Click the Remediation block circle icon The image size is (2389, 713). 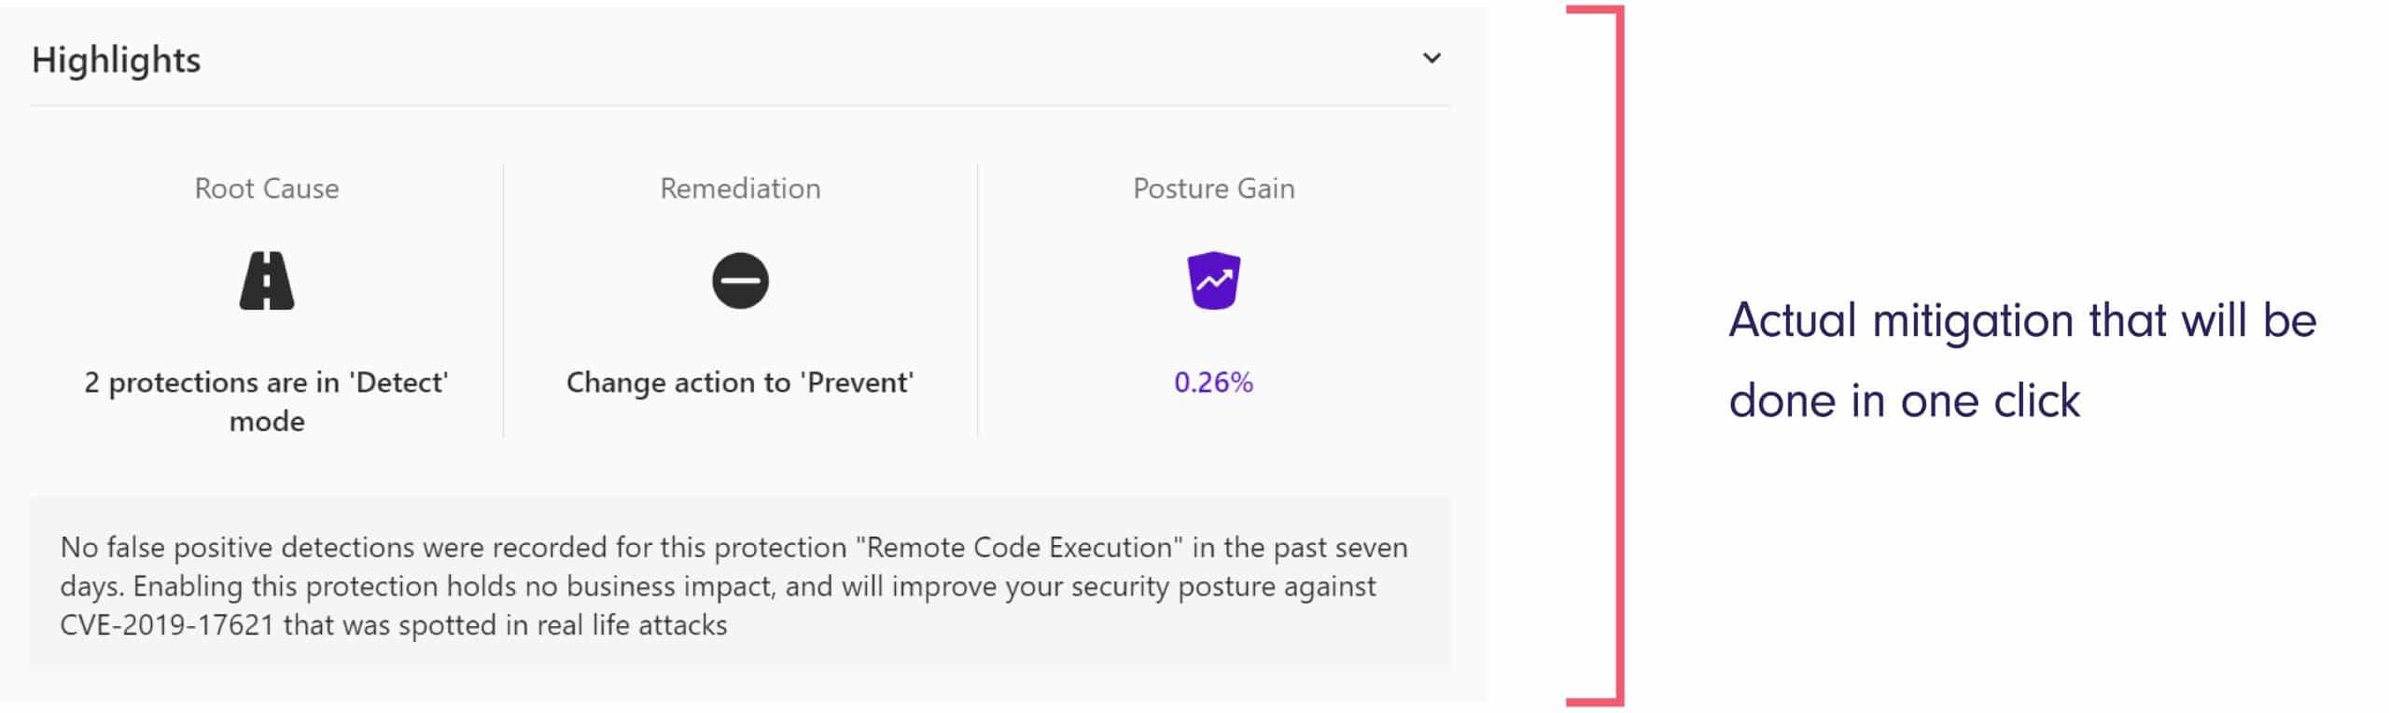[740, 281]
